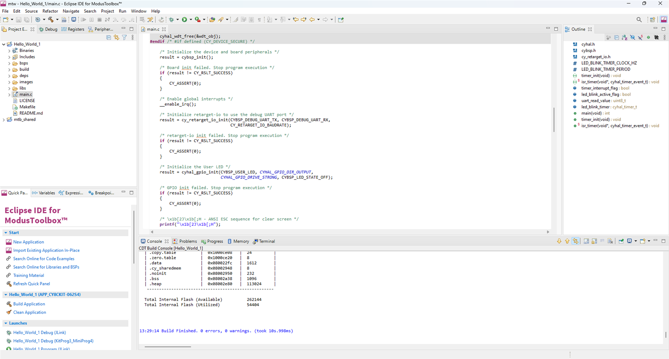669x359 pixels.
Task: Click the Open Element toolbar icon
Action: (x=212, y=19)
